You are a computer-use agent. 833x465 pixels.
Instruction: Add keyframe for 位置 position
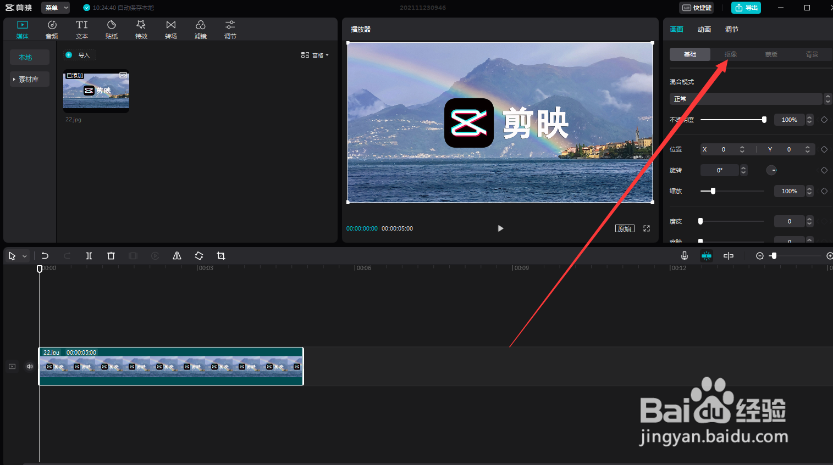pyautogui.click(x=824, y=149)
